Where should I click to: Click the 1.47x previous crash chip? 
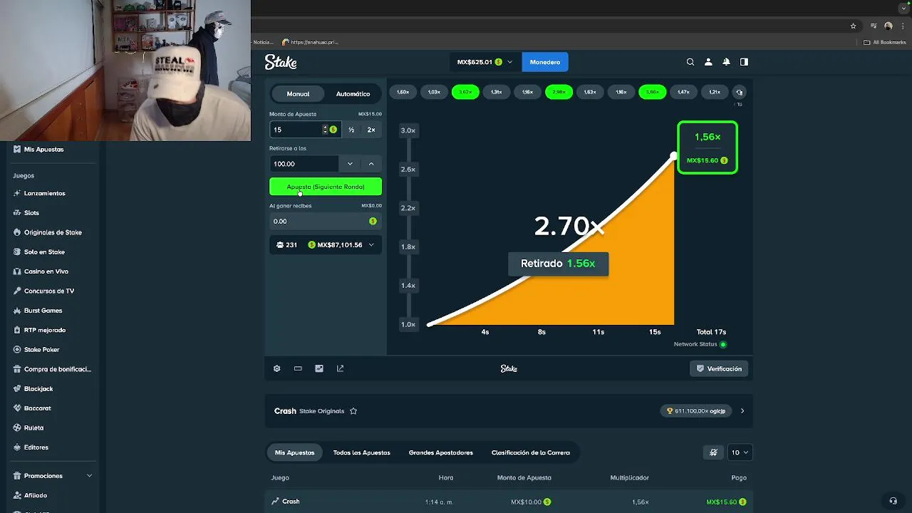tap(683, 92)
